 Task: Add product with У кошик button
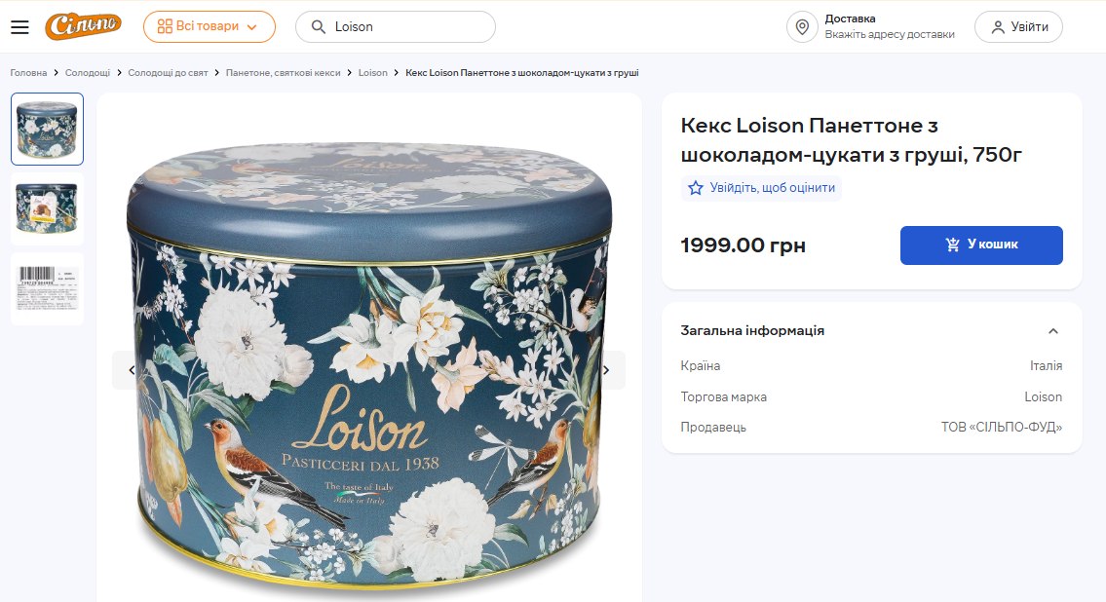tap(981, 245)
